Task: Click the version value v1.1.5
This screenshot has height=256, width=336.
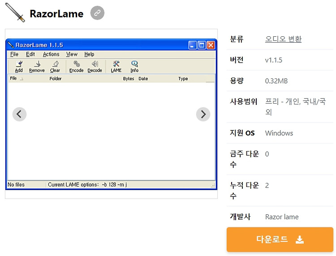Action: pos(273,60)
